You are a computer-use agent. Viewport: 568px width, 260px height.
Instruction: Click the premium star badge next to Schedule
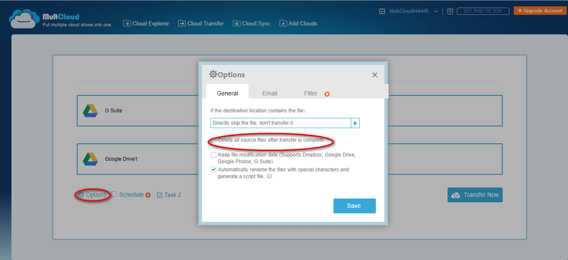[x=148, y=195]
